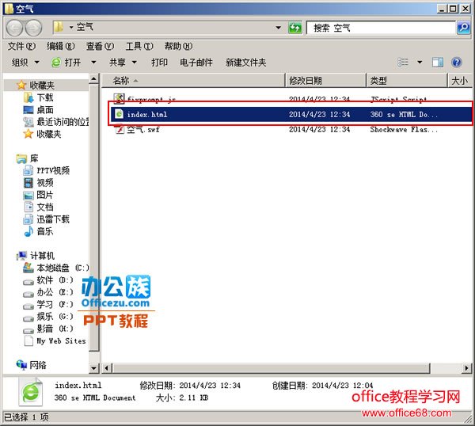Select the fixprompt.js script icon

click(119, 98)
